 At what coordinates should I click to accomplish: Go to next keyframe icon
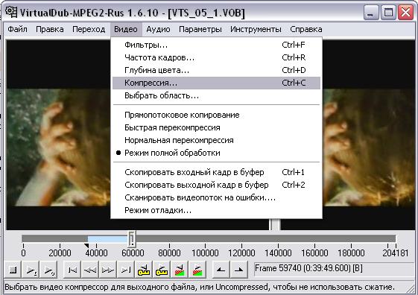point(161,270)
